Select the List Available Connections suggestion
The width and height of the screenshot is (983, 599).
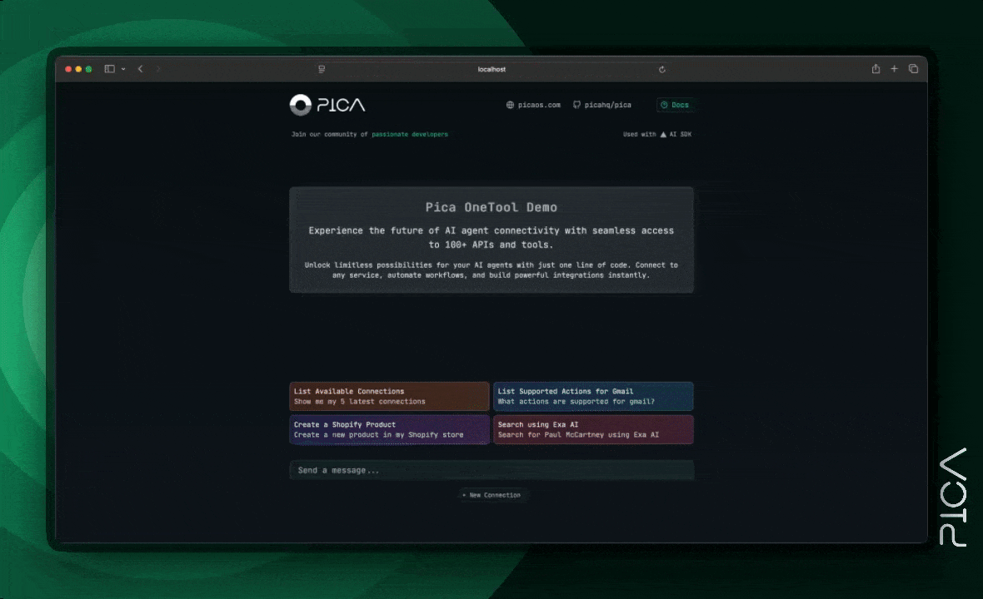tap(389, 396)
